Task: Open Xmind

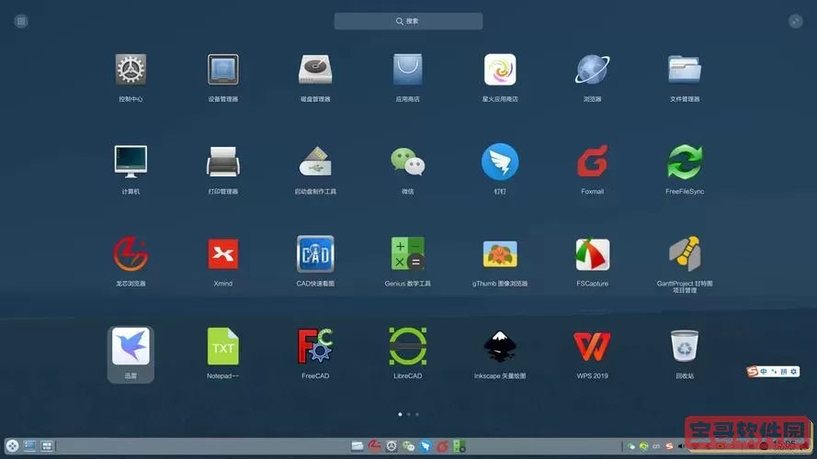Action: 223,254
